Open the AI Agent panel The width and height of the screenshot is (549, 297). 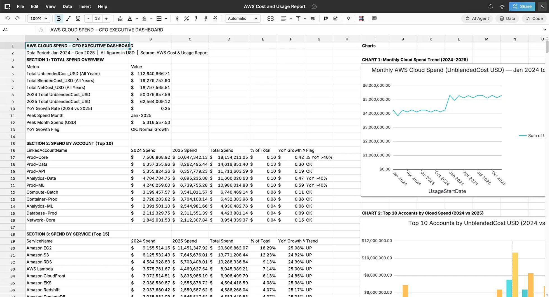pyautogui.click(x=477, y=18)
